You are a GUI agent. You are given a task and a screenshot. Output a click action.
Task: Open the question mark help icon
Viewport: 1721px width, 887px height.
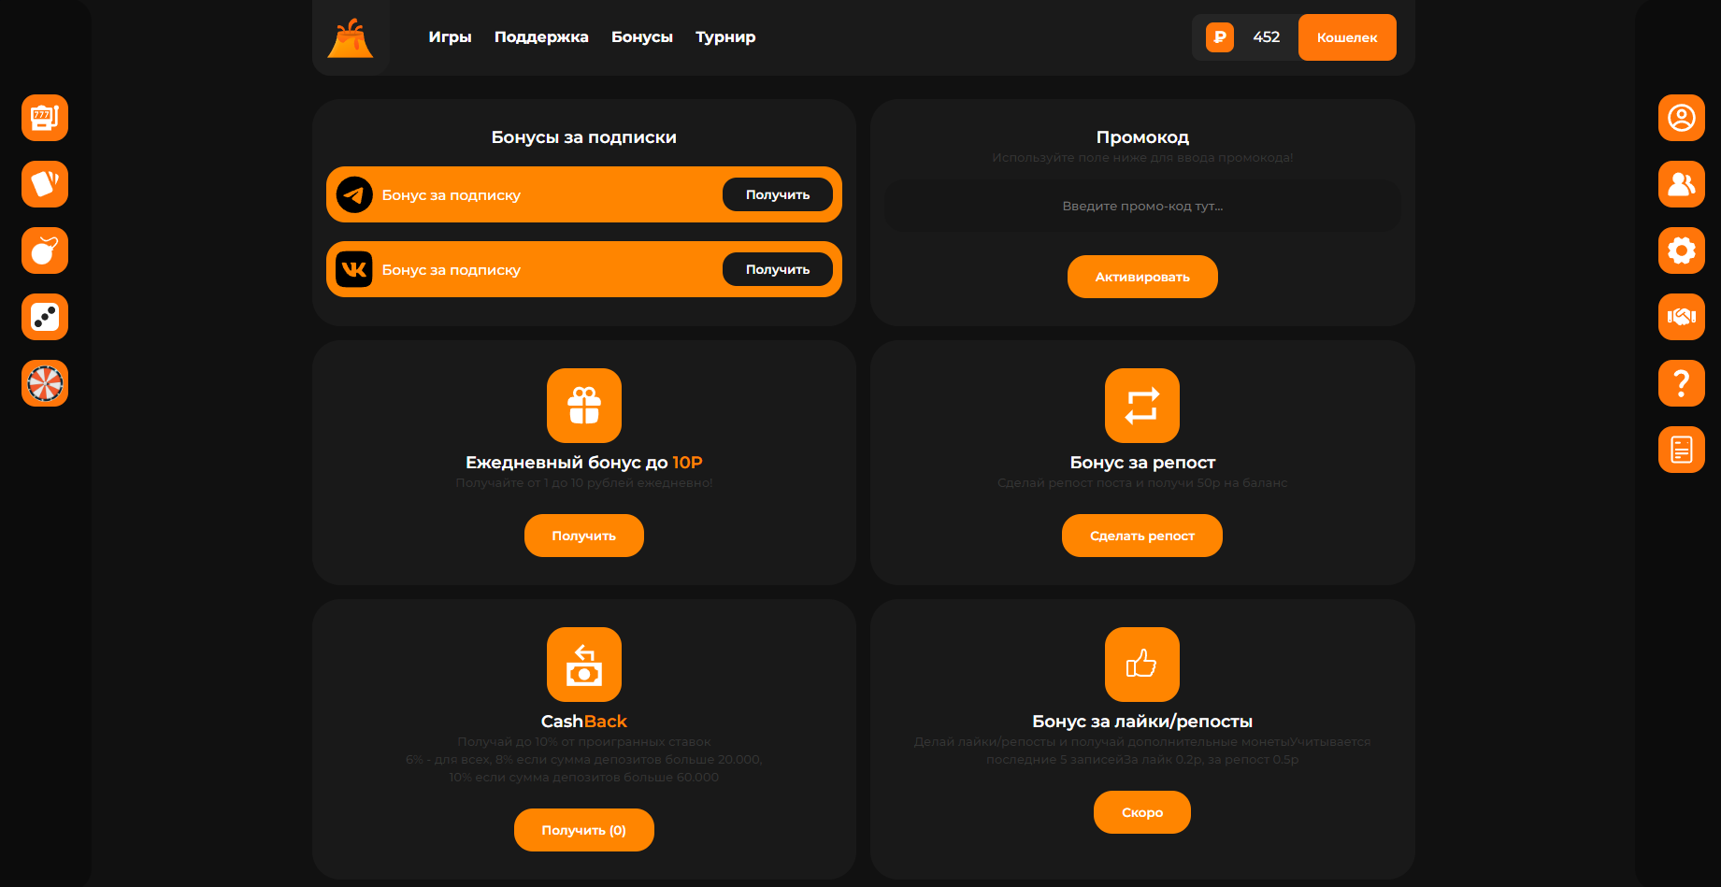click(x=1681, y=383)
